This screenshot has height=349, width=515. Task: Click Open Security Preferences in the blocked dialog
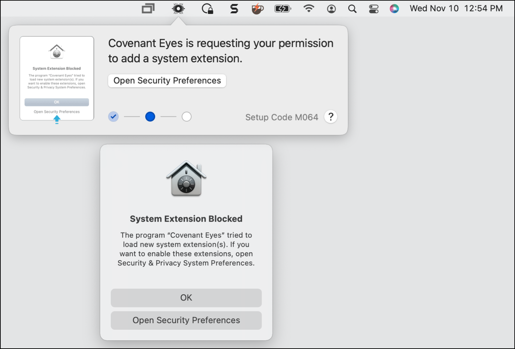[x=186, y=320]
